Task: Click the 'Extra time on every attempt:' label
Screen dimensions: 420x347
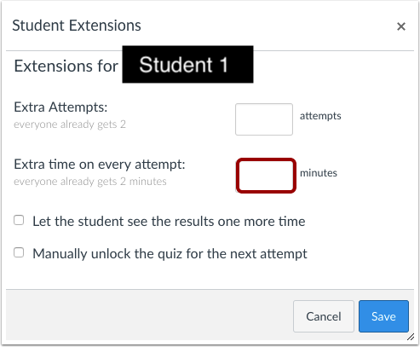Action: tap(100, 165)
